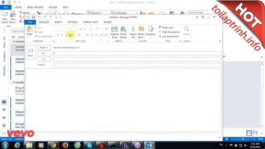265x149 pixels.
Task: Click the Send button
Action: point(30,52)
